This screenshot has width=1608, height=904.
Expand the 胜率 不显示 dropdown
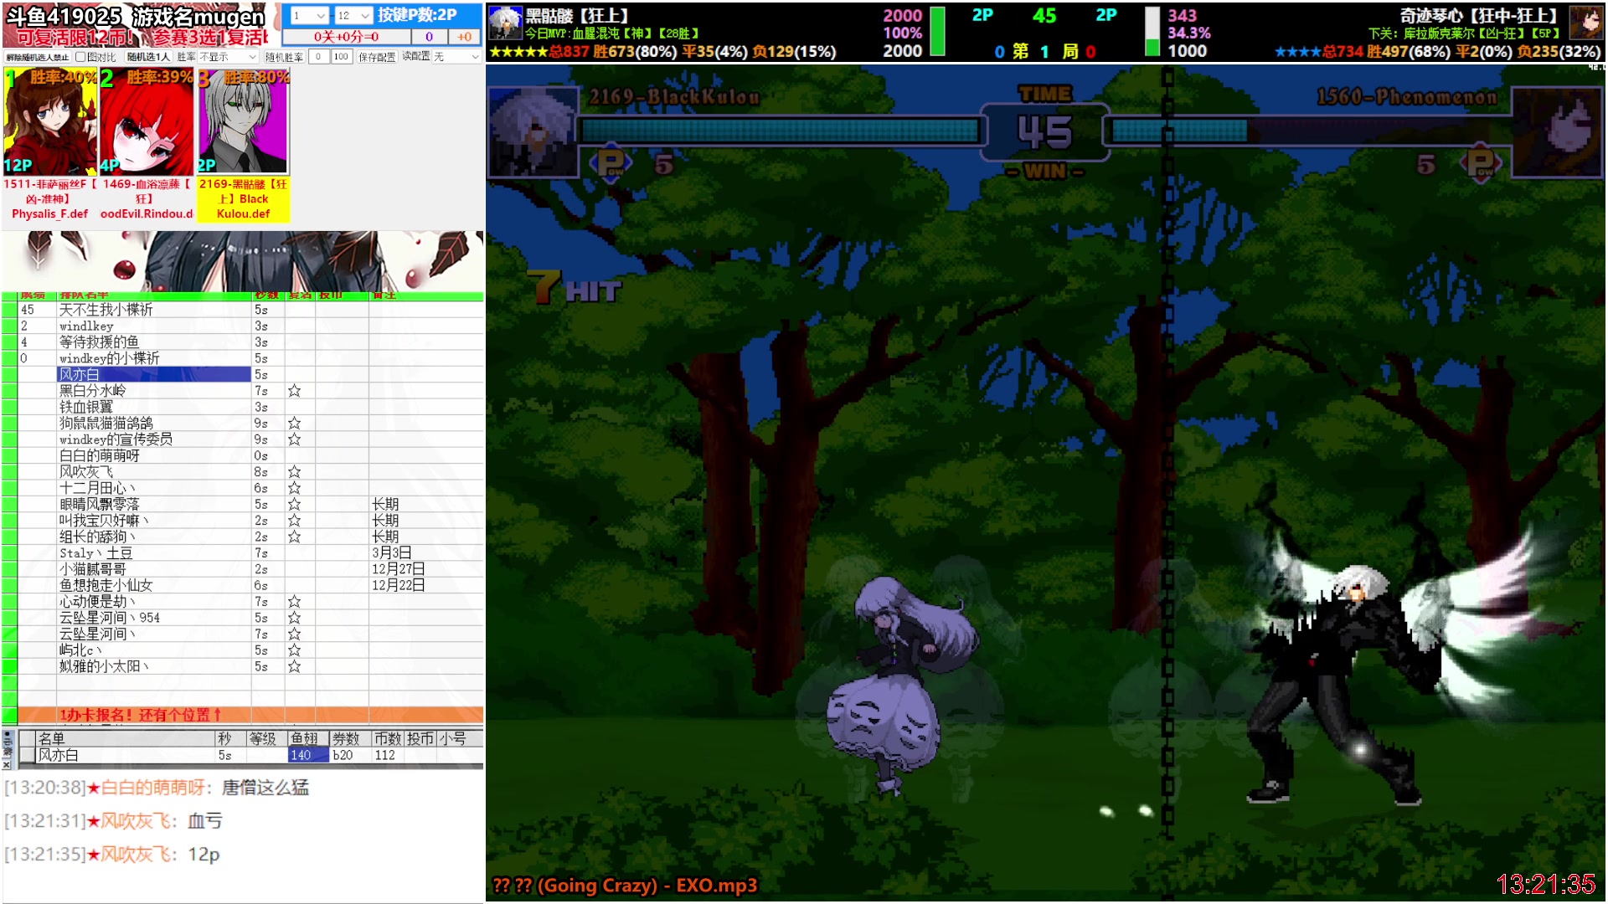(x=228, y=57)
